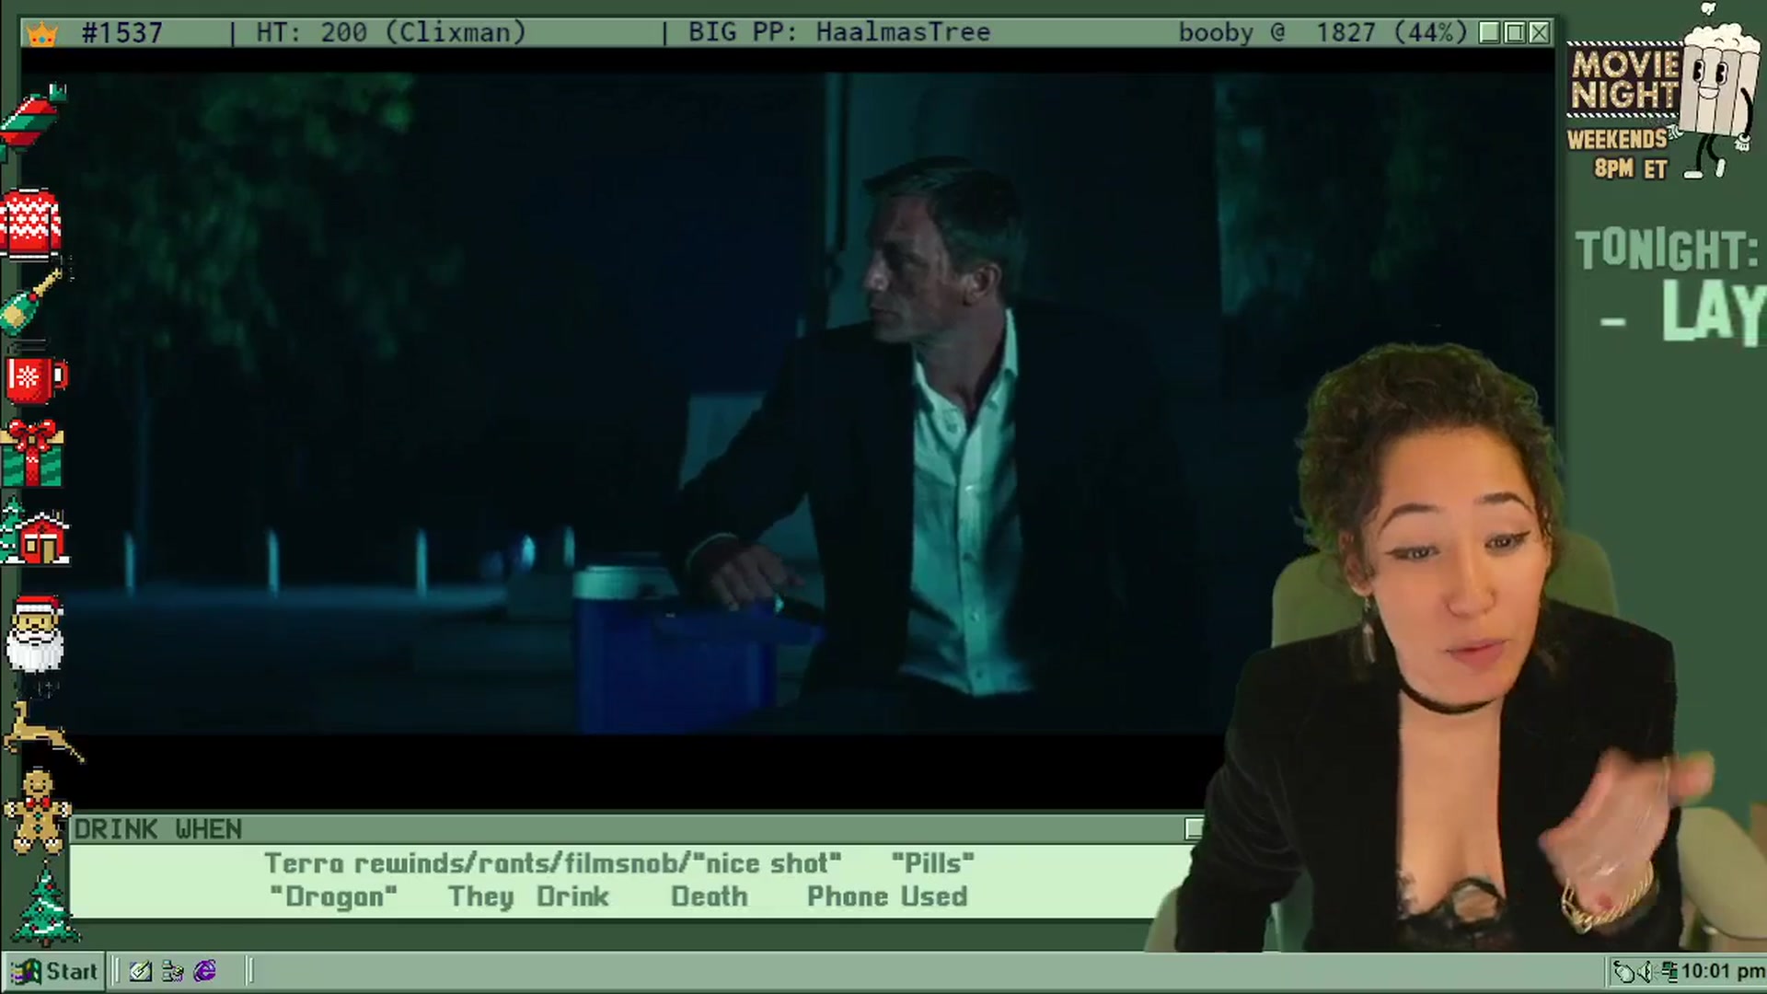Screen dimensions: 1767x994
Task: Click HT: 200 (Clixman) title text
Action: (x=391, y=33)
